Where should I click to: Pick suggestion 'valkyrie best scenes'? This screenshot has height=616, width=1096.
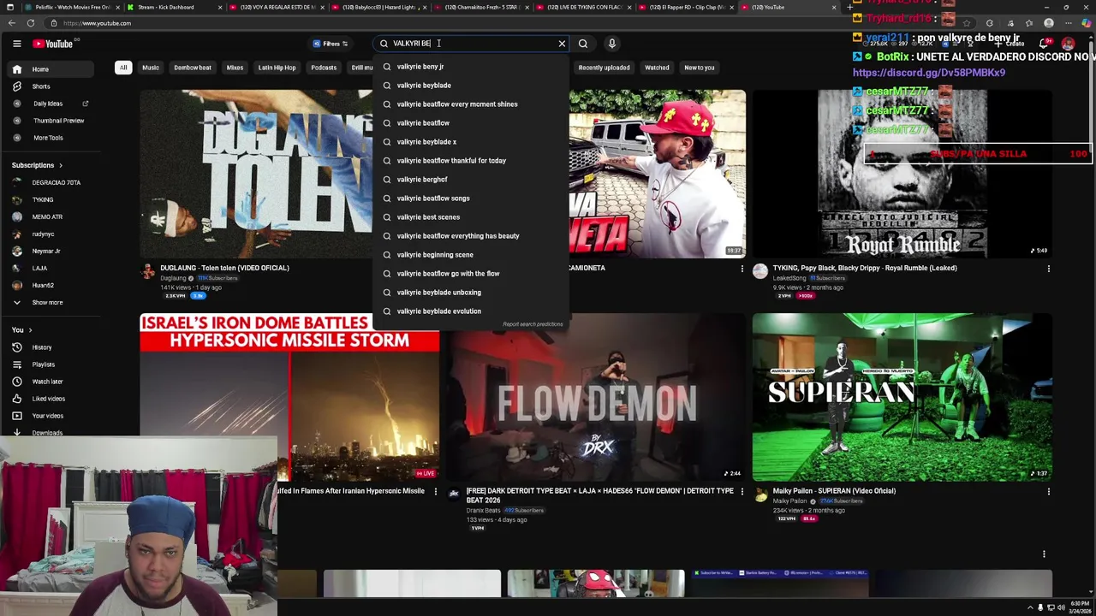pos(470,217)
